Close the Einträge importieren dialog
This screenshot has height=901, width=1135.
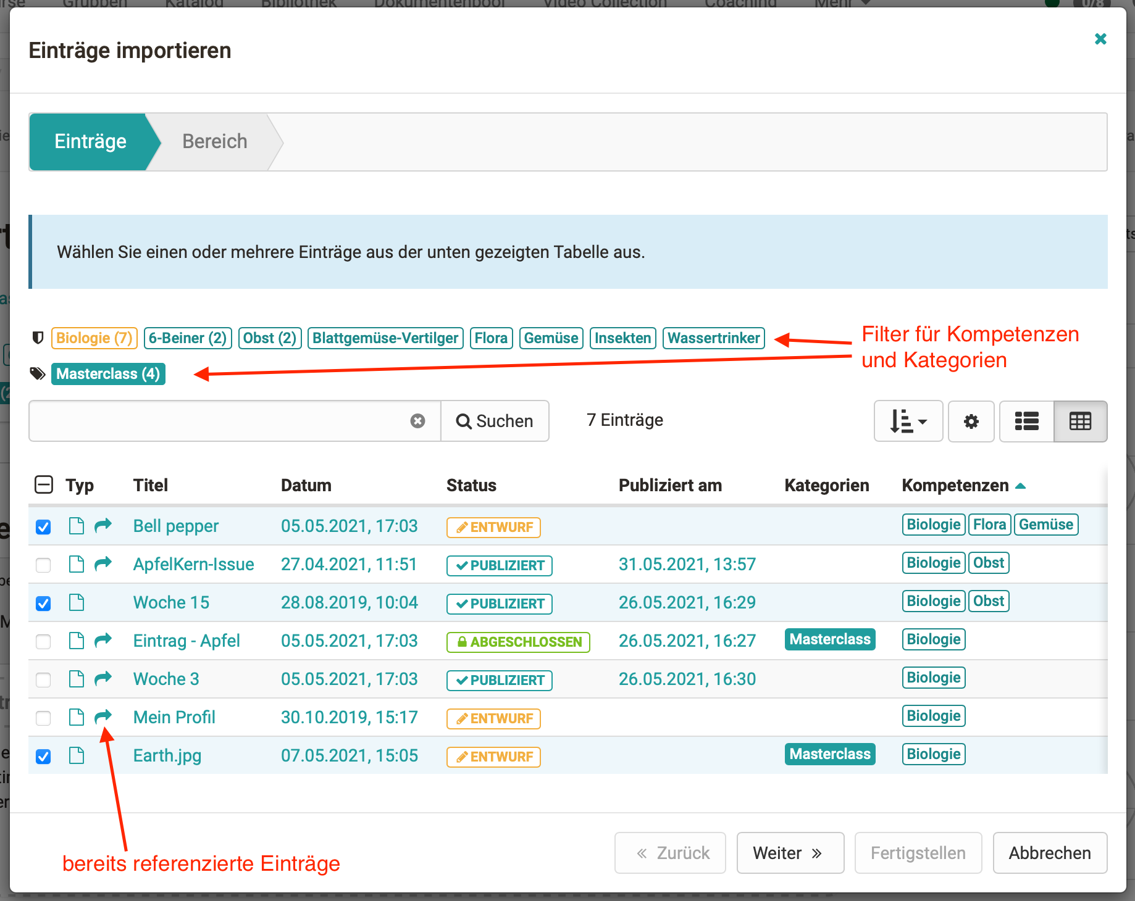click(x=1100, y=39)
